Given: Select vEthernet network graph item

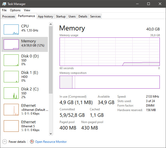Looking at the screenshot, I should click(x=11, y=110).
